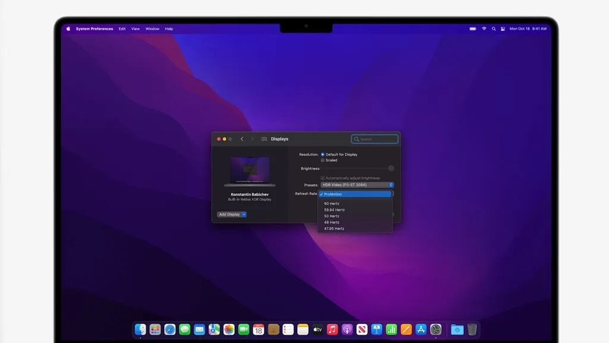Image resolution: width=609 pixels, height=343 pixels.
Task: Launch the App Store from the dock
Action: 421,329
